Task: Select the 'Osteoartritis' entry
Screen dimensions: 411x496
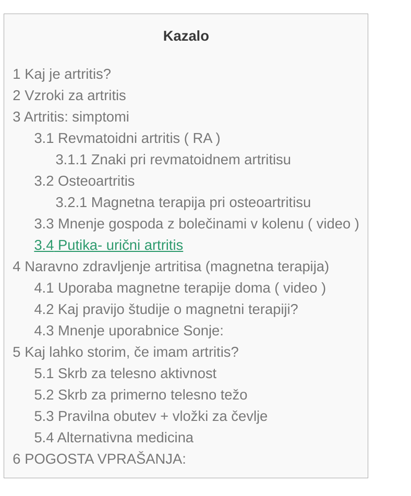Action: pos(84,181)
